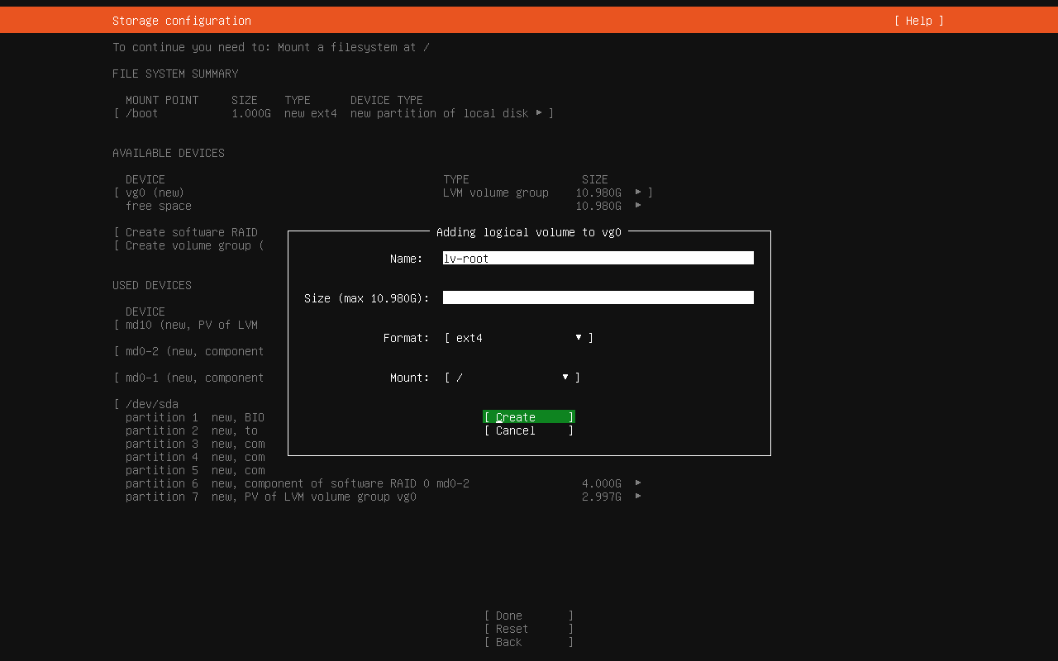
Task: Open the Mount point dropdown
Action: click(x=512, y=378)
